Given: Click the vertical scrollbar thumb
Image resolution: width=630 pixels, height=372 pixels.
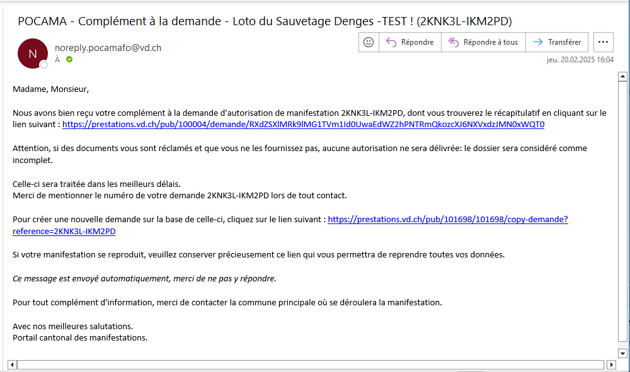Looking at the screenshot, I should (622, 208).
